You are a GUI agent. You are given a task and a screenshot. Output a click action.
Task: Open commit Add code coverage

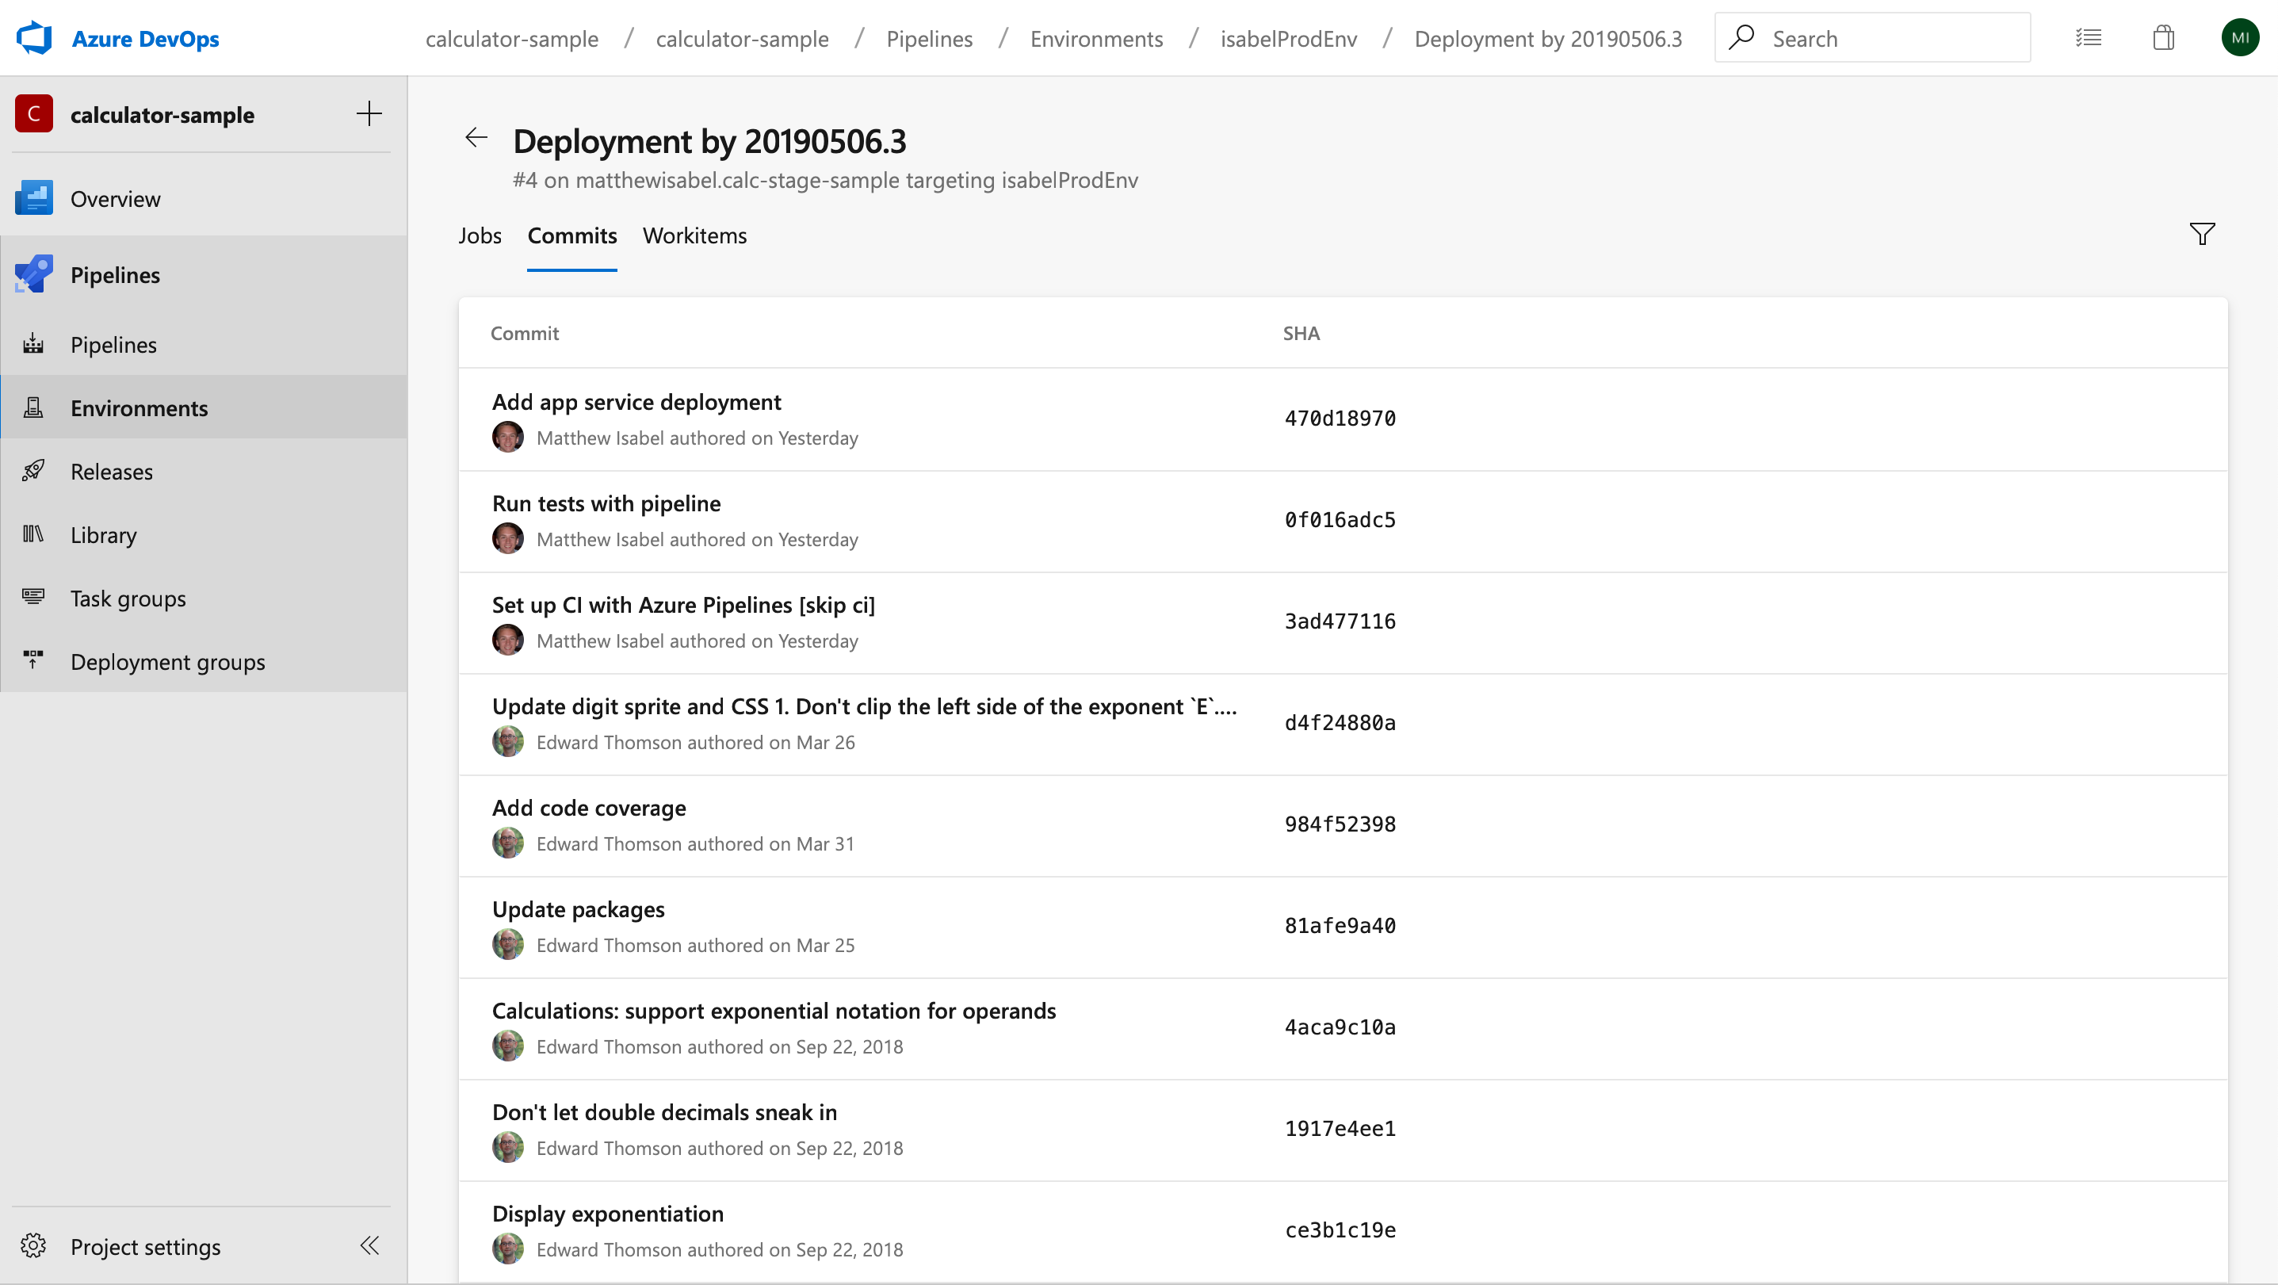pos(589,808)
